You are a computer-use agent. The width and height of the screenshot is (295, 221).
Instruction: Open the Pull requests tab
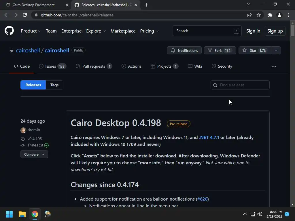[94, 66]
